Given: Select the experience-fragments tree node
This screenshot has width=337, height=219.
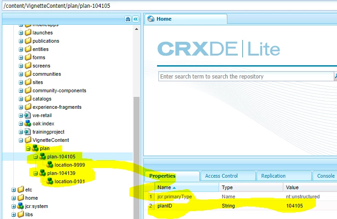Looking at the screenshot, I should coord(57,107).
